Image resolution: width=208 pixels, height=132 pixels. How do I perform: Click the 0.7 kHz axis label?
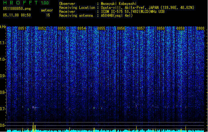(3, 109)
